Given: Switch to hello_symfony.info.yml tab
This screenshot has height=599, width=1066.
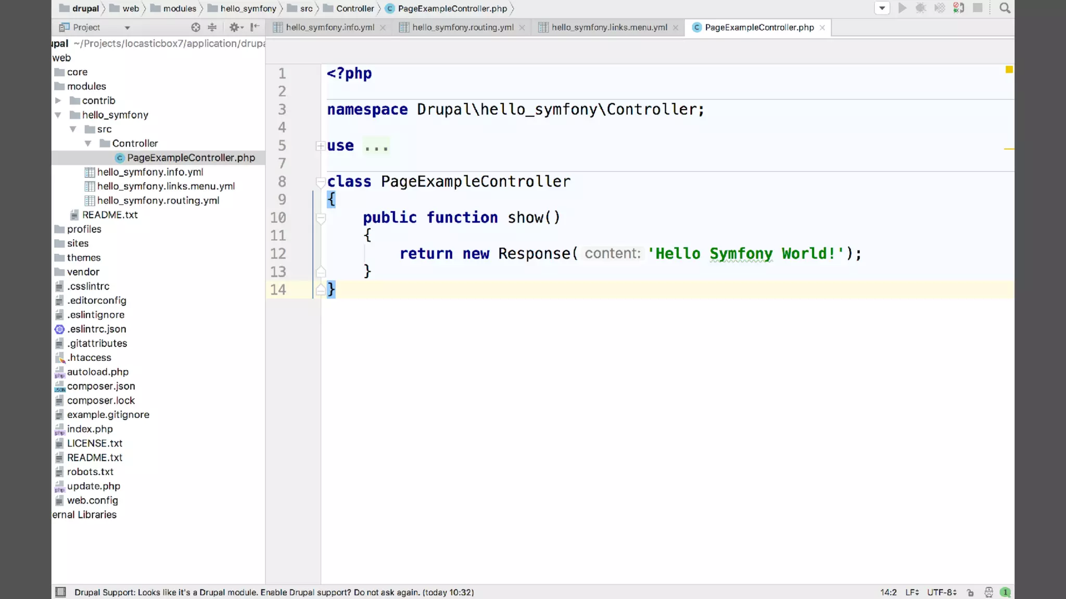Looking at the screenshot, I should pos(329,28).
